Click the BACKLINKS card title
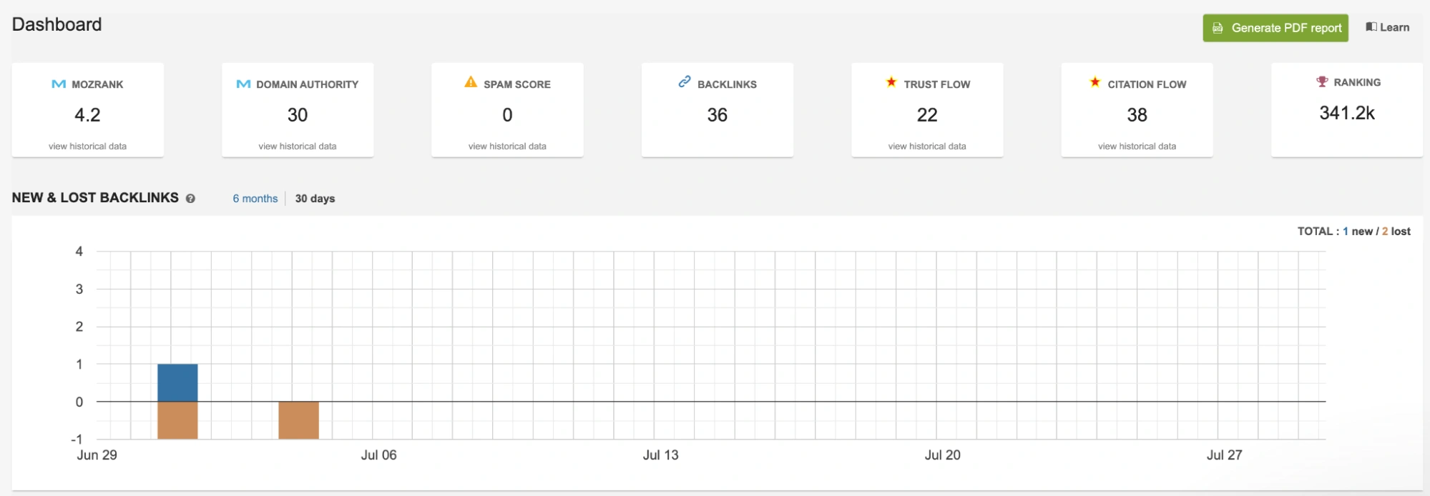 727,84
